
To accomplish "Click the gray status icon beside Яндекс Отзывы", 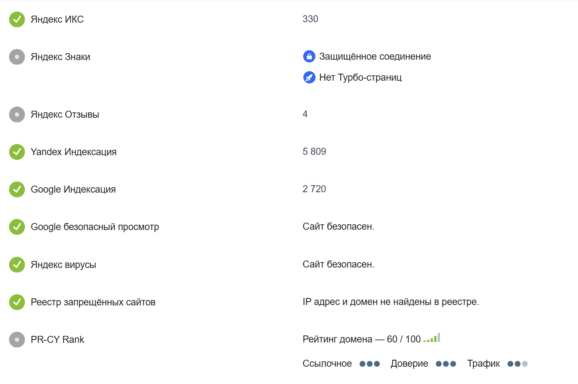I will coord(17,114).
